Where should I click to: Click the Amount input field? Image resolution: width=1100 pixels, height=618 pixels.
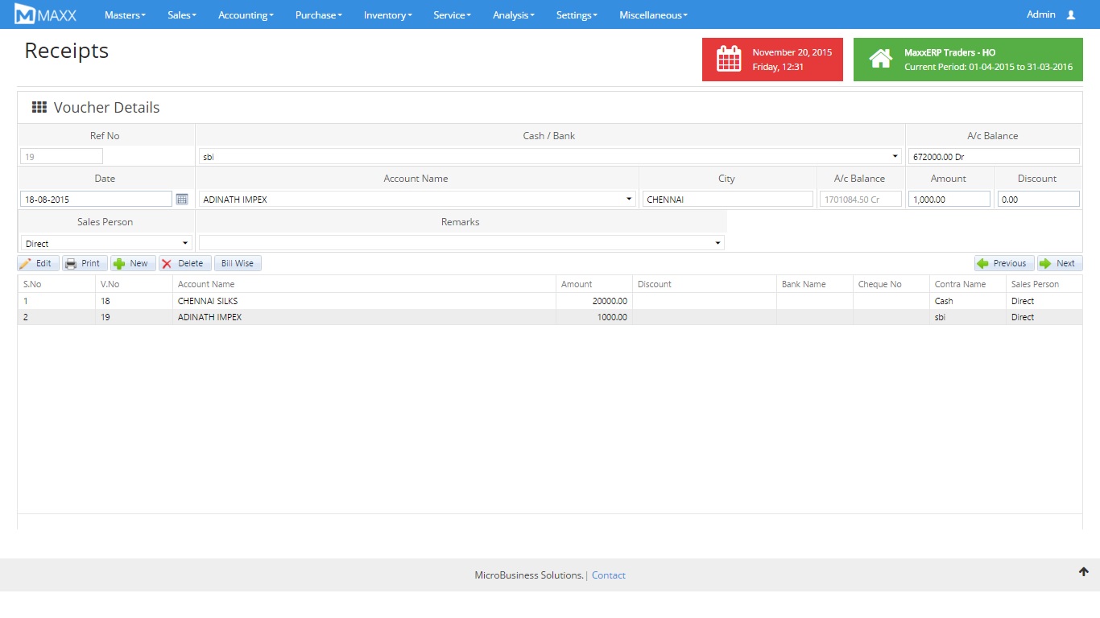[x=949, y=200]
